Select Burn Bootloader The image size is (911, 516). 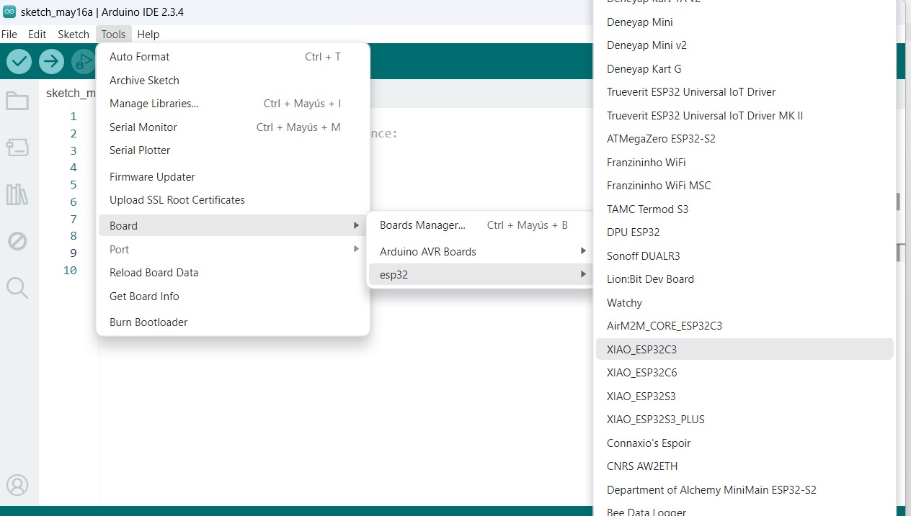pyautogui.click(x=233, y=322)
